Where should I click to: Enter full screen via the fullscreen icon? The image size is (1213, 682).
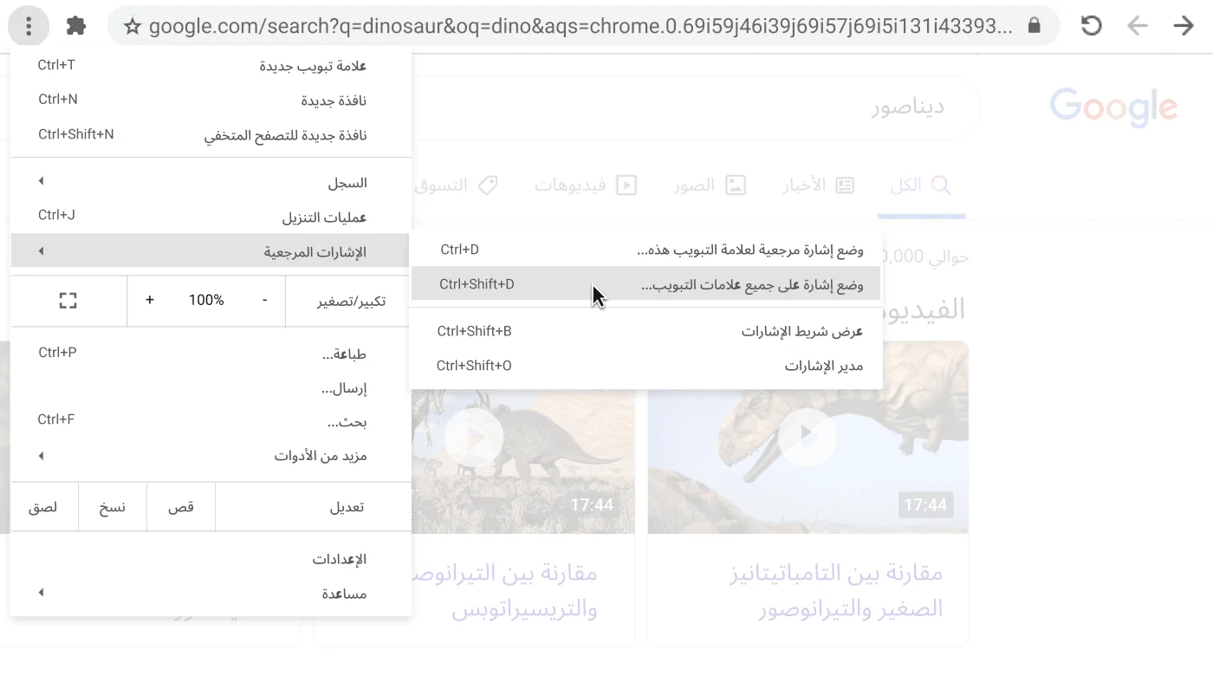point(68,300)
